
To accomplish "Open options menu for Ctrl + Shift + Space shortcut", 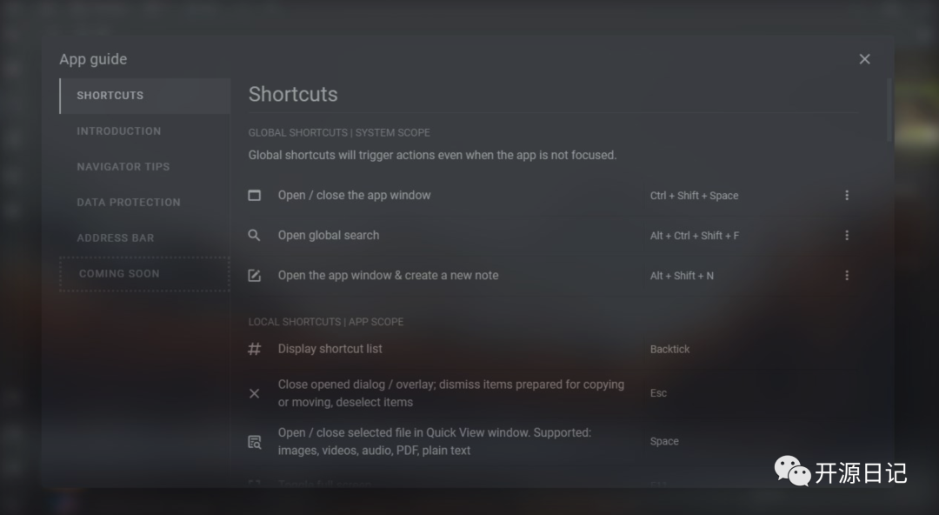I will click(847, 196).
